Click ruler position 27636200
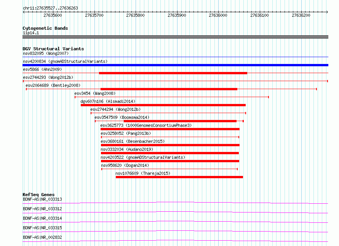 coord(301,15)
